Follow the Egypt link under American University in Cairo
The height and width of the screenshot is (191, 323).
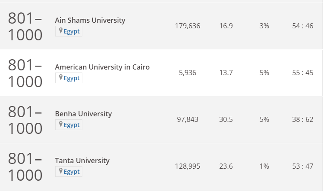[x=72, y=78]
